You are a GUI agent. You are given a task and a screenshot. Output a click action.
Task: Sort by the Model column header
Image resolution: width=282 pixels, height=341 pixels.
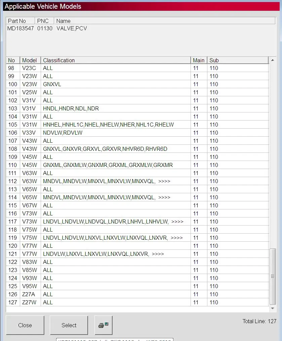point(30,60)
